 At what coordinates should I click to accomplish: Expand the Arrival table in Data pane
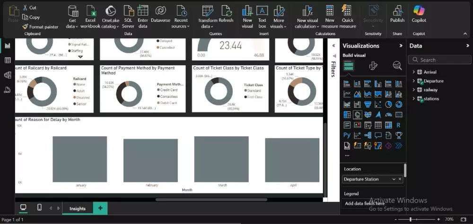coord(413,72)
